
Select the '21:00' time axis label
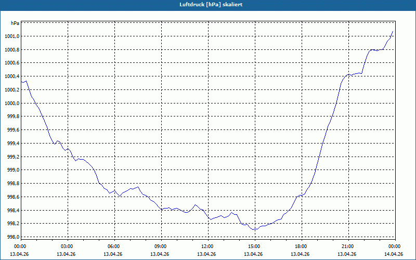coord(347,246)
